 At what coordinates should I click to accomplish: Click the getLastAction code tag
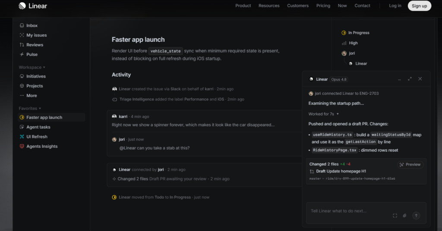(360, 142)
